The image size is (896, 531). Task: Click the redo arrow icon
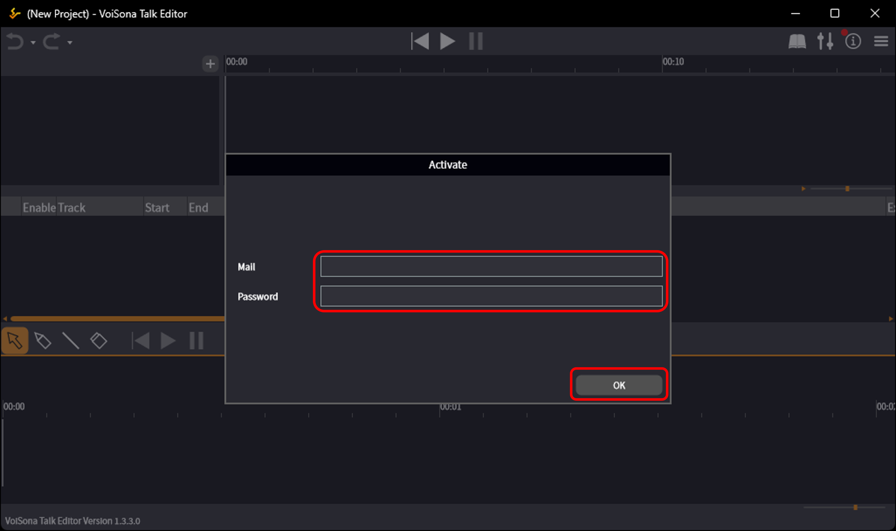point(51,42)
